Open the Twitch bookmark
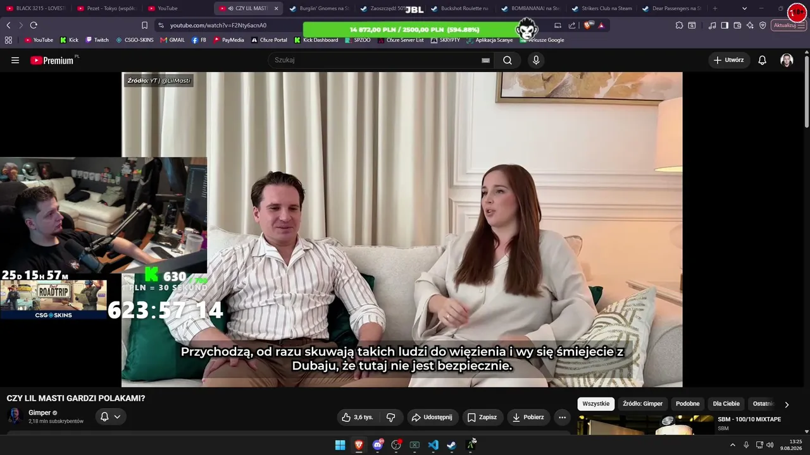The width and height of the screenshot is (810, 455). (97, 40)
